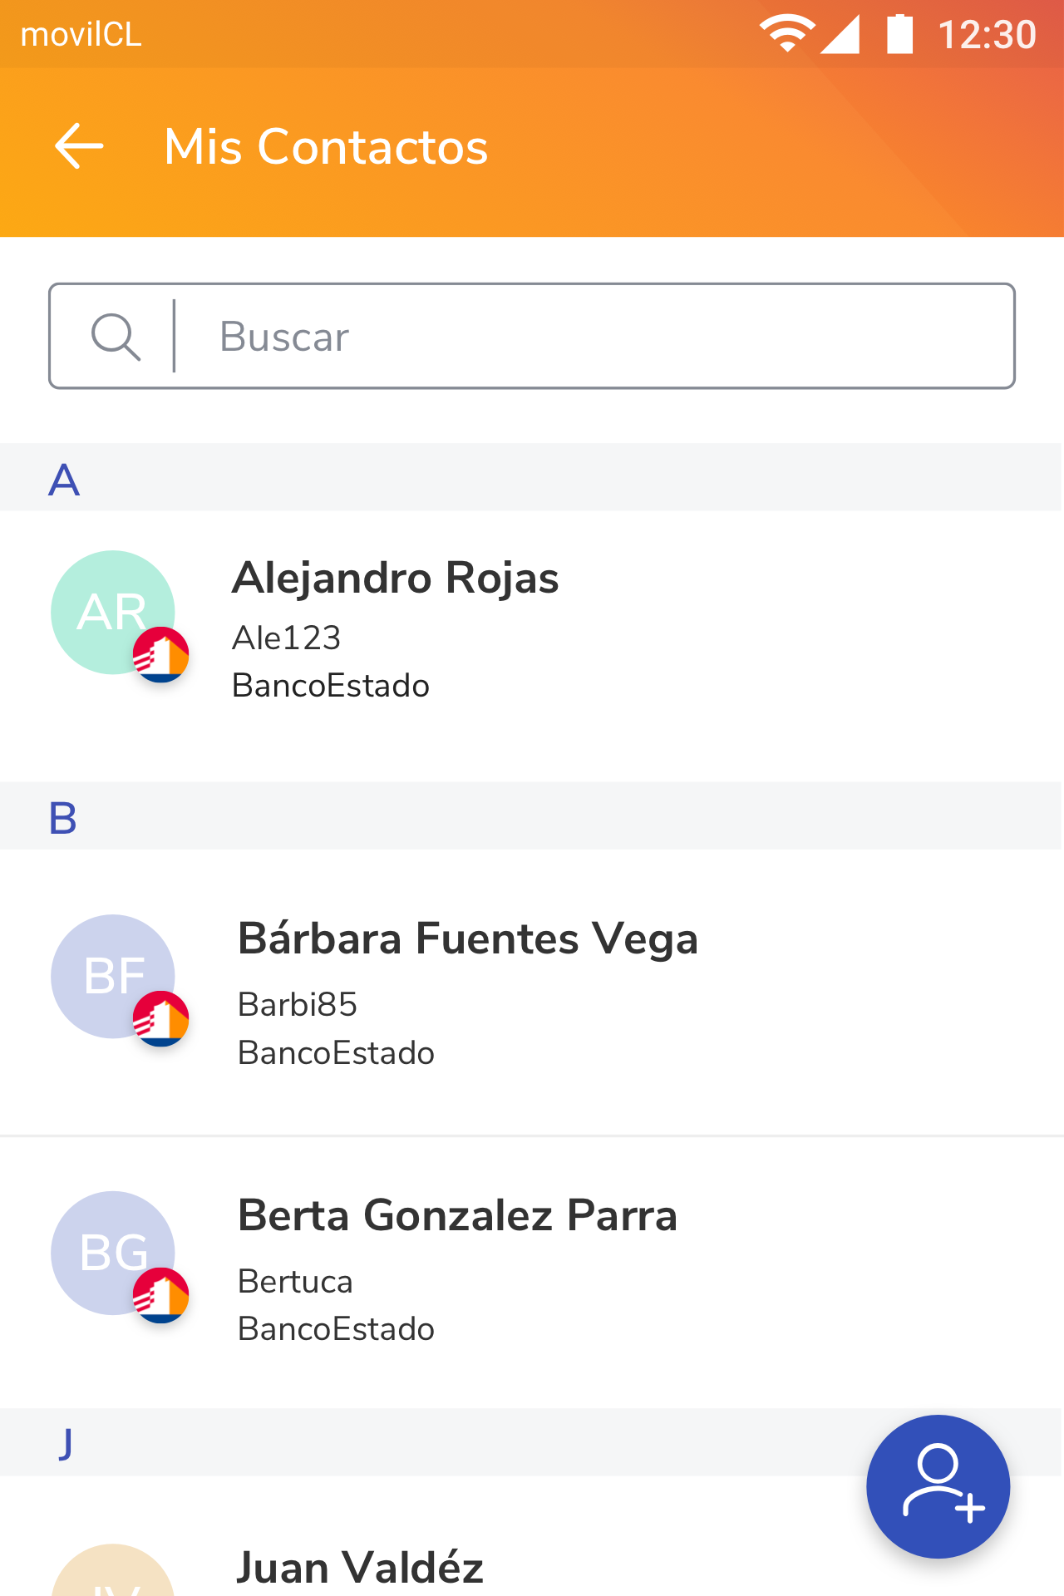This screenshot has height=1596, width=1064.
Task: Tap BancoEstado badge on Berta's avatar
Action: 161,1296
